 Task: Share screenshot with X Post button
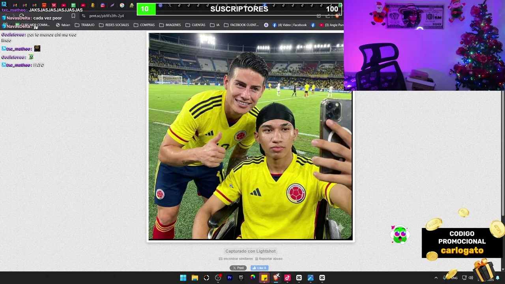point(238,268)
